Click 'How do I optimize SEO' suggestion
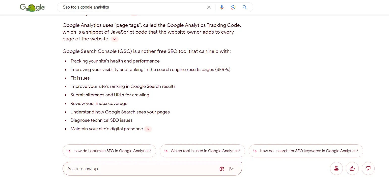Screen dimensions: 389x184 (x=109, y=151)
